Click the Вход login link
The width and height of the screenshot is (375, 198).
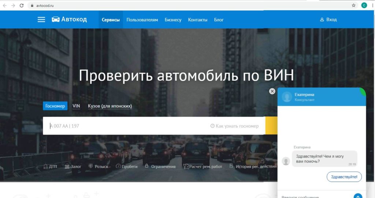click(328, 19)
